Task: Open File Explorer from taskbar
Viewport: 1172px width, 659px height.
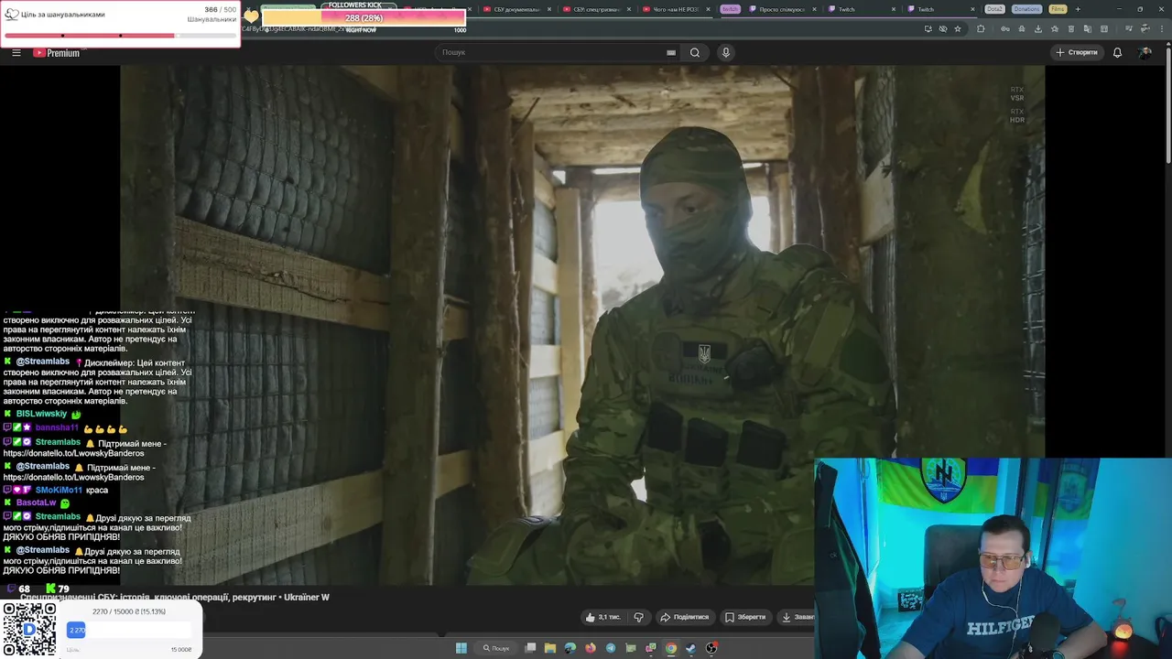Action: click(550, 648)
